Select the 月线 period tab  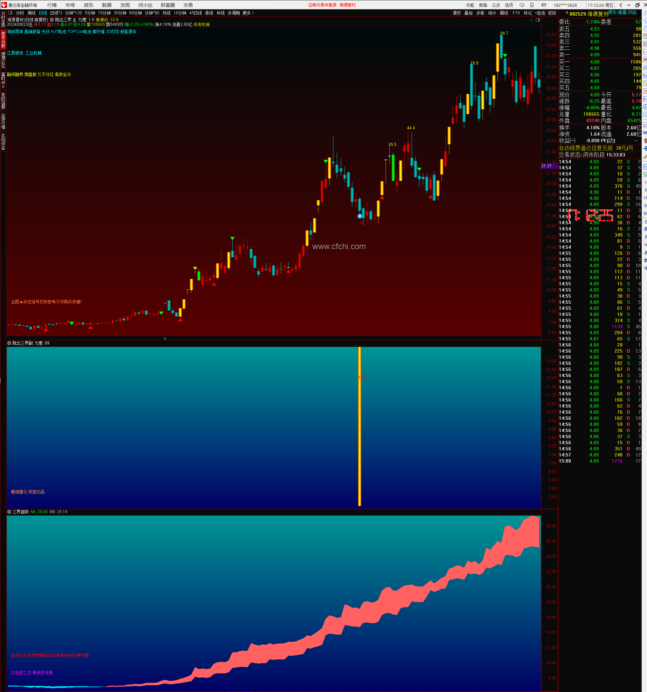pyautogui.click(x=166, y=13)
